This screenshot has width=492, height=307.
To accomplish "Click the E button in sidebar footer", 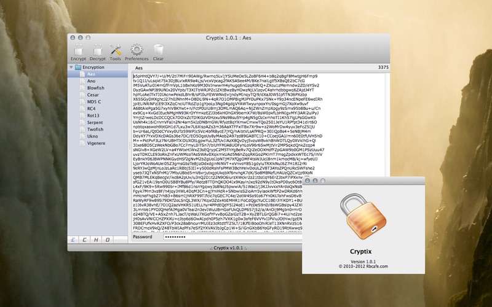I will [73, 239].
